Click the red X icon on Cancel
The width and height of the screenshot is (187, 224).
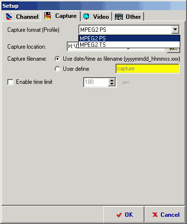click(x=155, y=215)
